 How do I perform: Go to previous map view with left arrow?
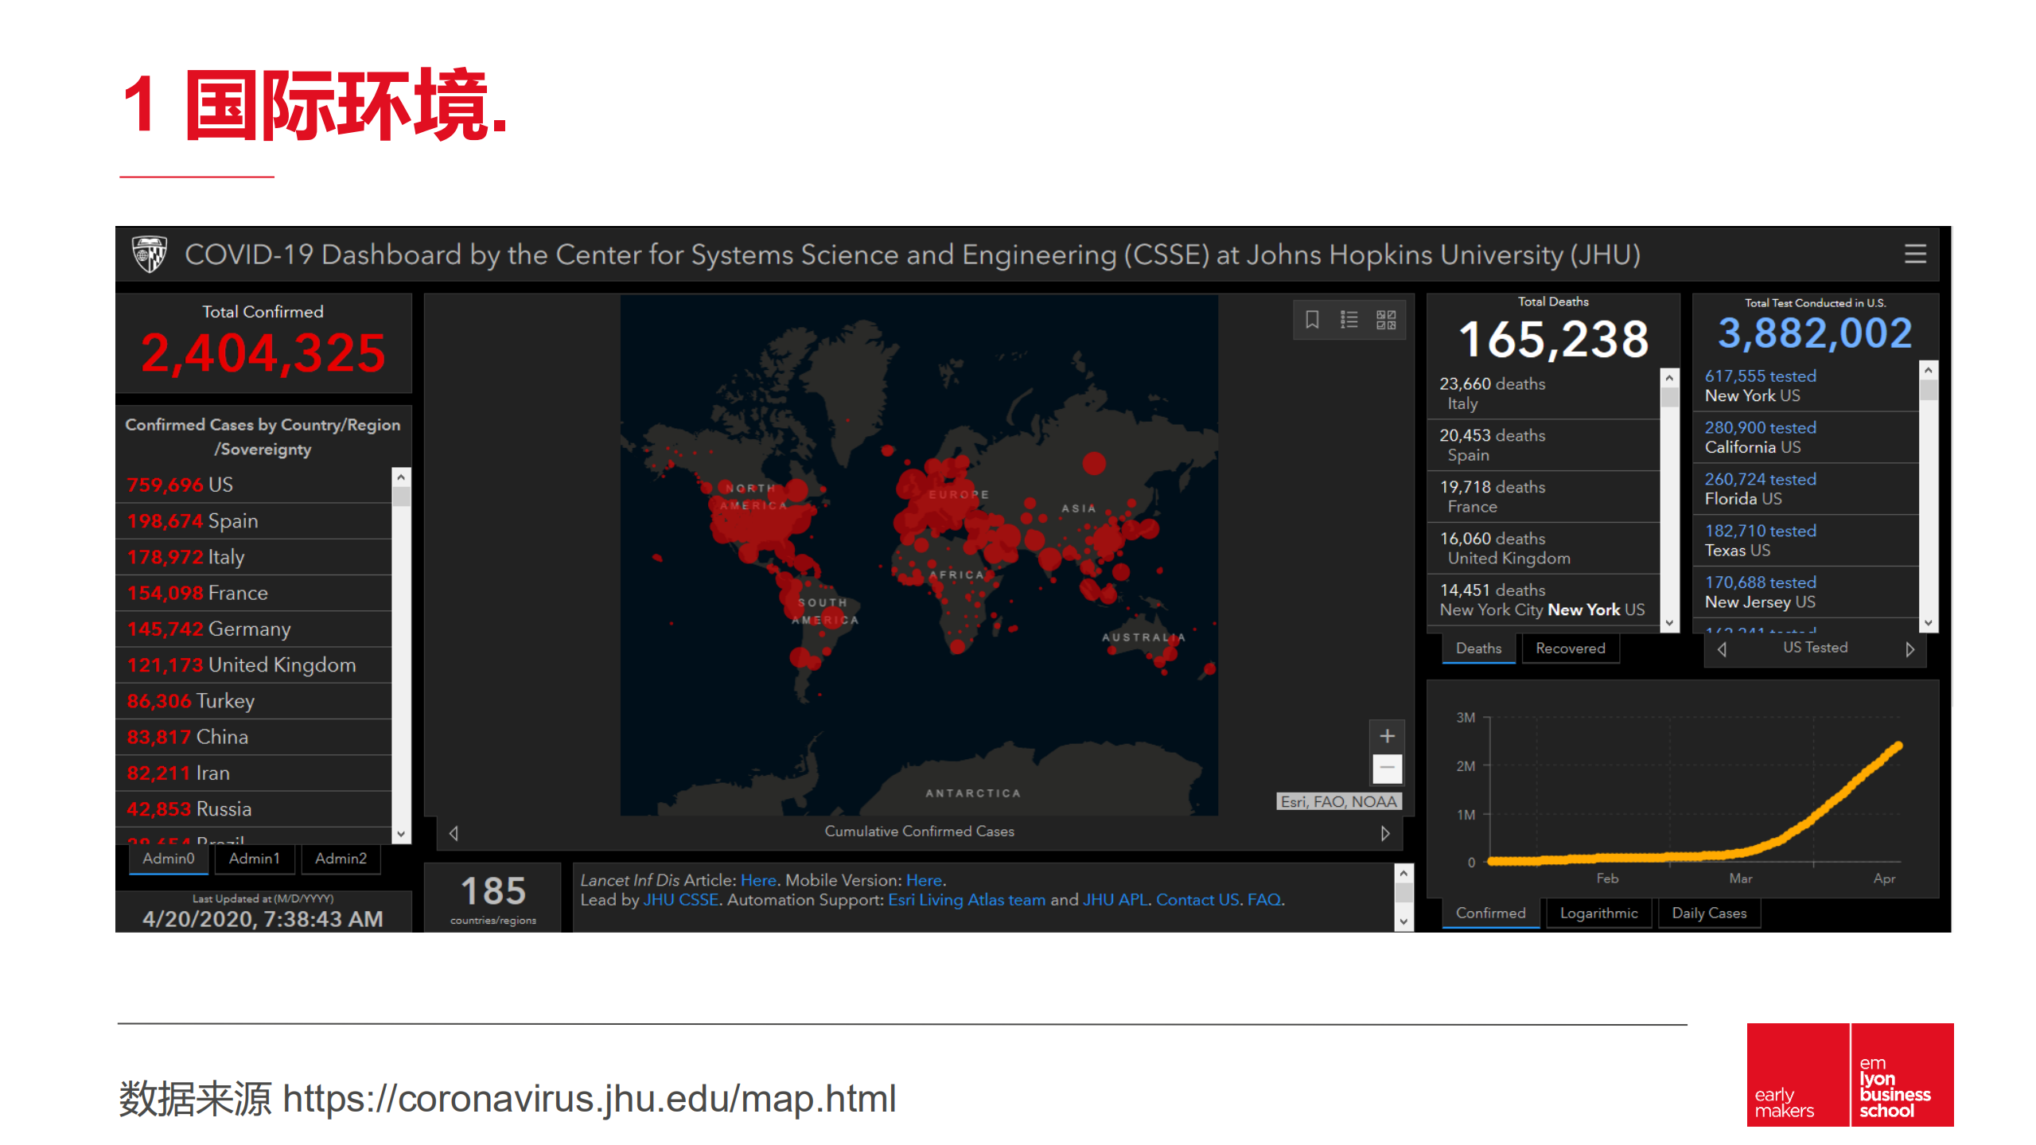454,833
